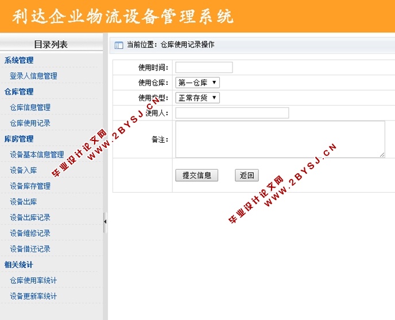The width and height of the screenshot is (395, 320).
Task: Focus the 使用时间 input field
Action: click(x=204, y=68)
